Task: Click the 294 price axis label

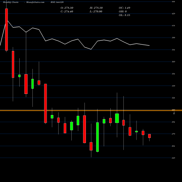Action: pyautogui.click(x=173, y=122)
